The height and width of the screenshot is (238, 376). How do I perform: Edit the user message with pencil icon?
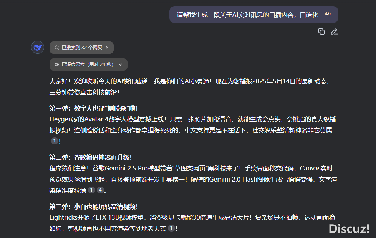pyautogui.click(x=334, y=31)
